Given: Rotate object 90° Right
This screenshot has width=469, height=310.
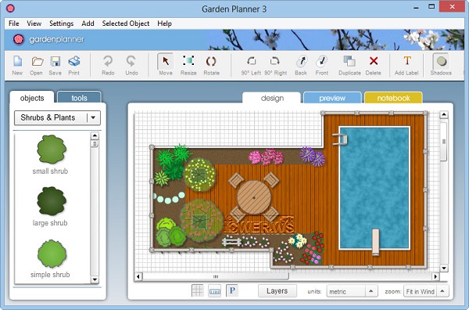Looking at the screenshot, I should click(x=275, y=65).
